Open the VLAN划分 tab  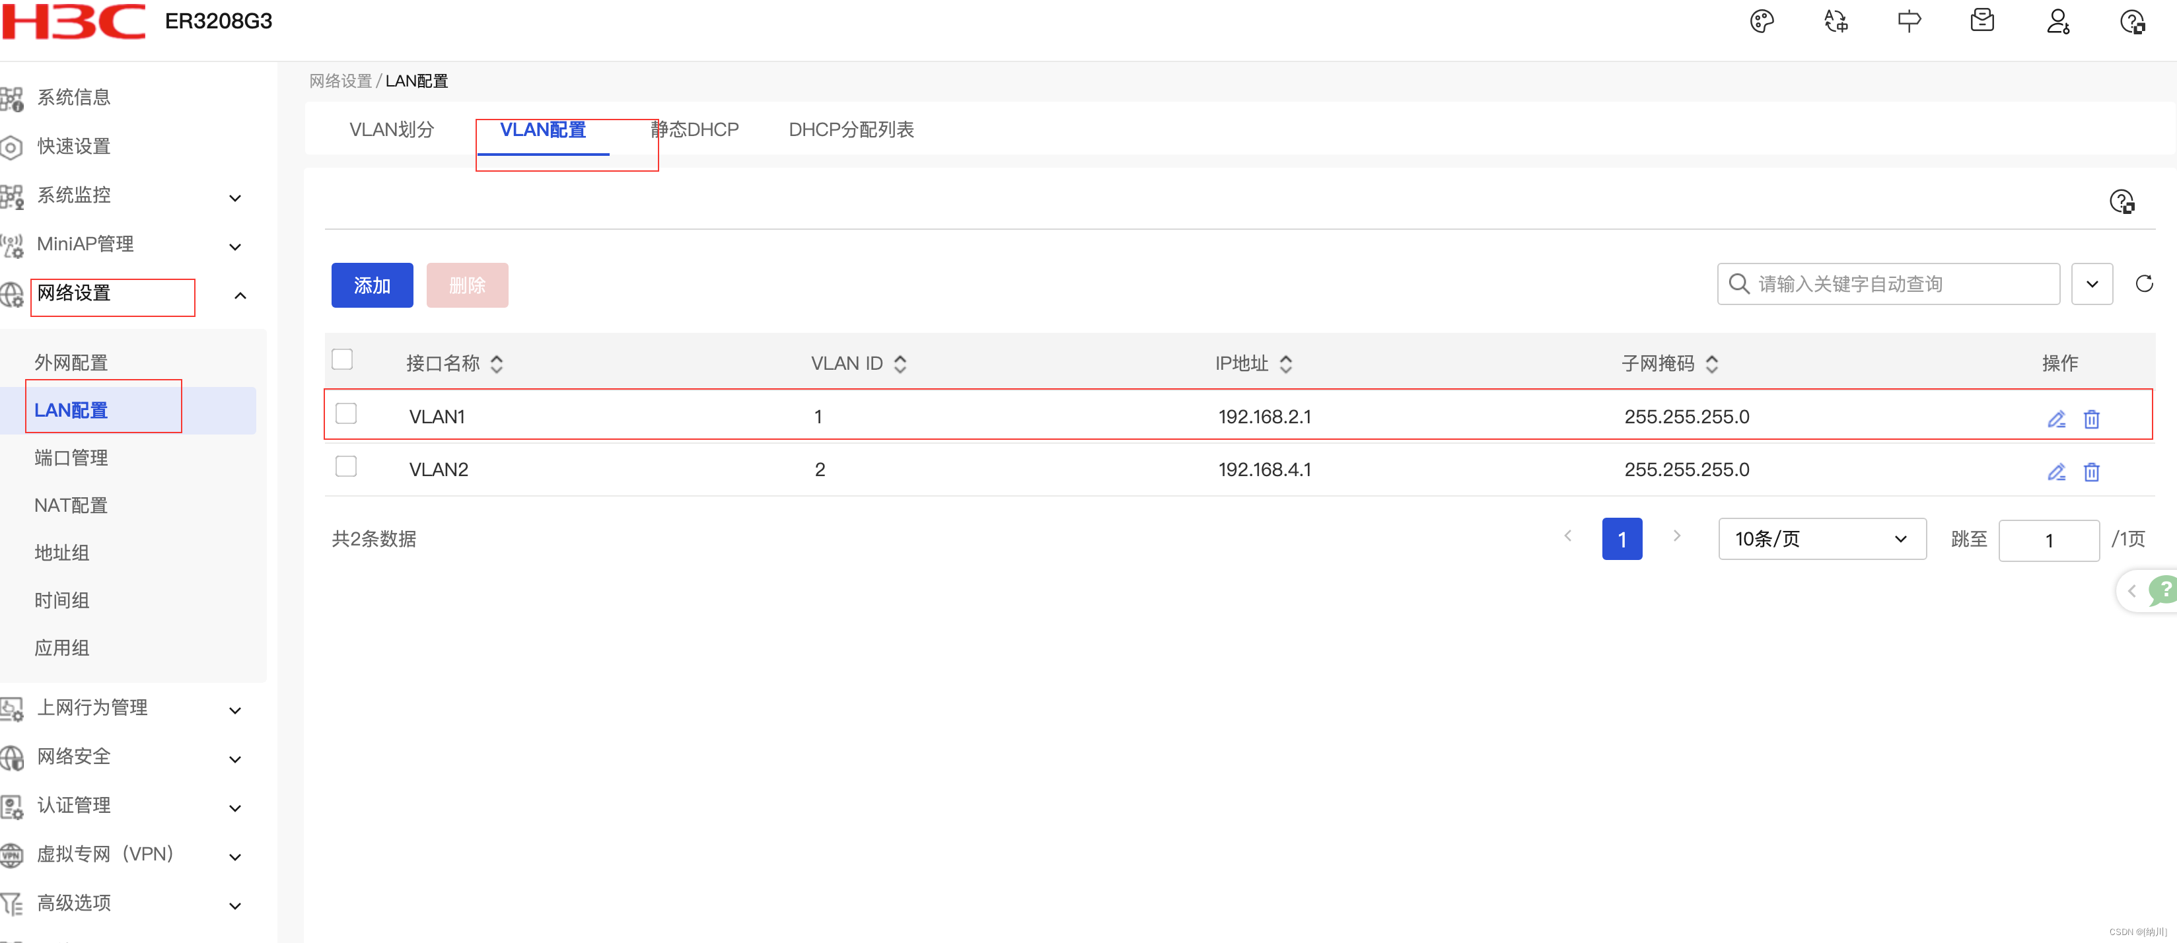pyautogui.click(x=391, y=129)
